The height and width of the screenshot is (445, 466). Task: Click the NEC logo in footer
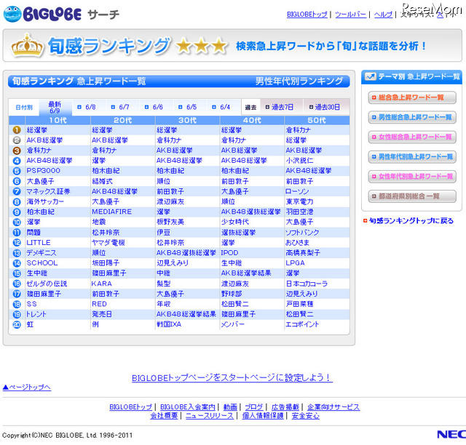pos(449,434)
